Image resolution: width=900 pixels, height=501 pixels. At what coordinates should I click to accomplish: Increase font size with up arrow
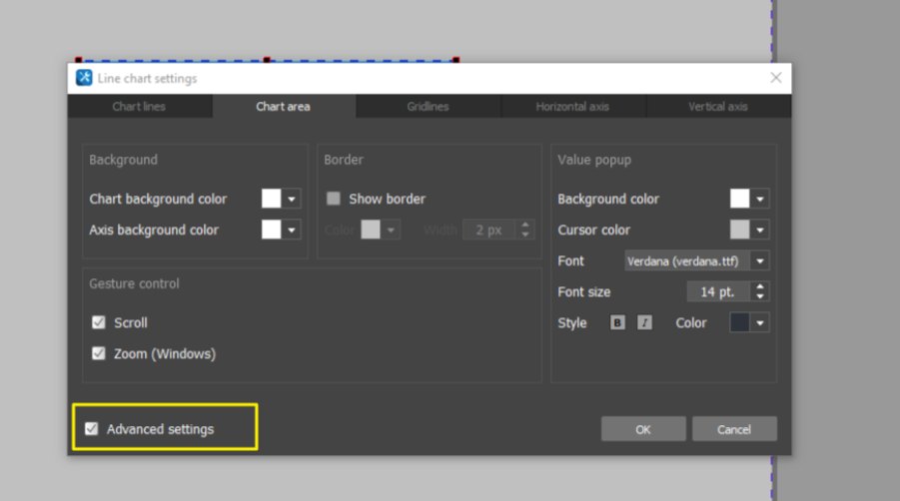click(761, 286)
